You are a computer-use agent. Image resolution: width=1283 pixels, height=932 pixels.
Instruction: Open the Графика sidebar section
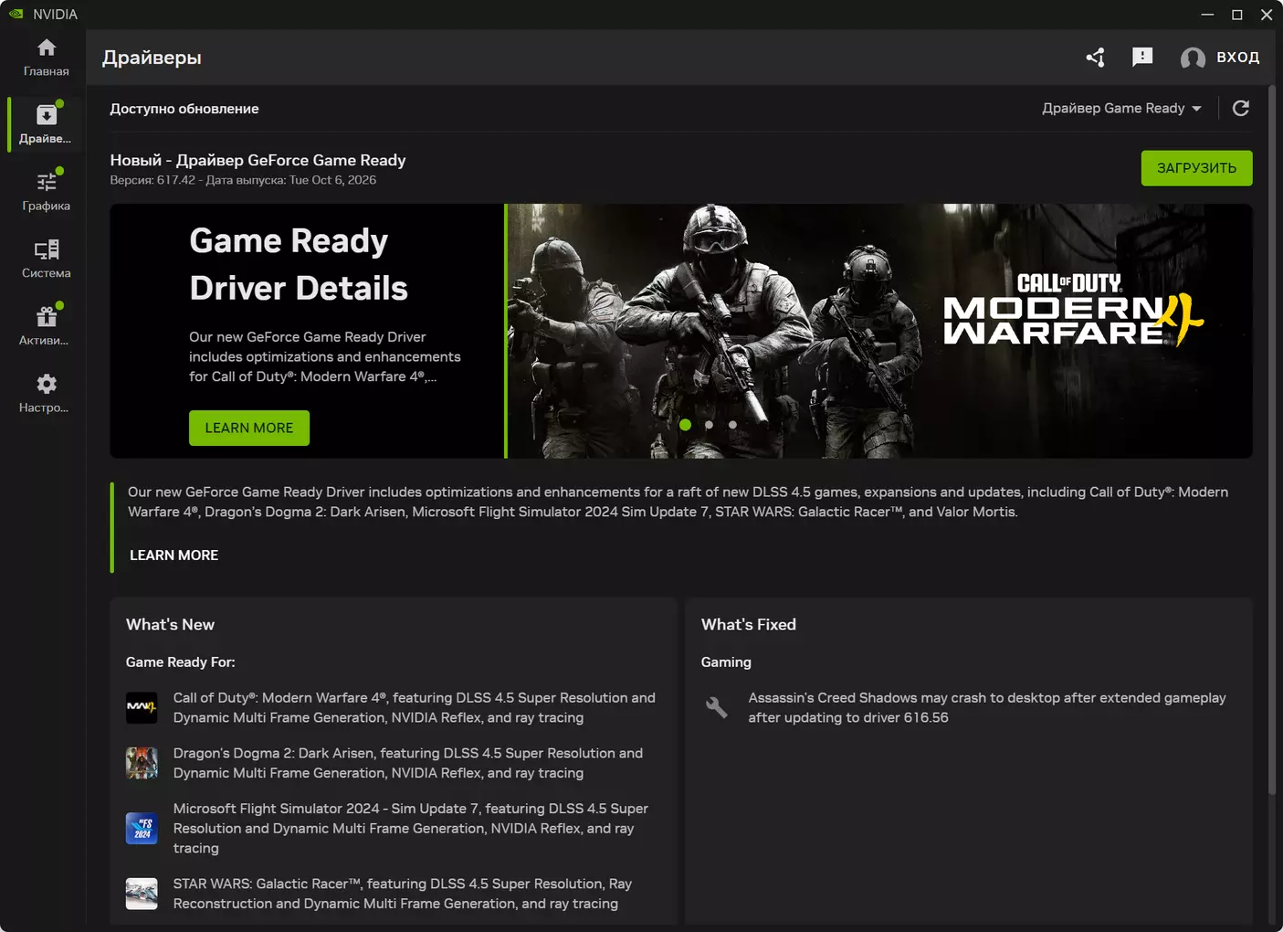pyautogui.click(x=46, y=191)
